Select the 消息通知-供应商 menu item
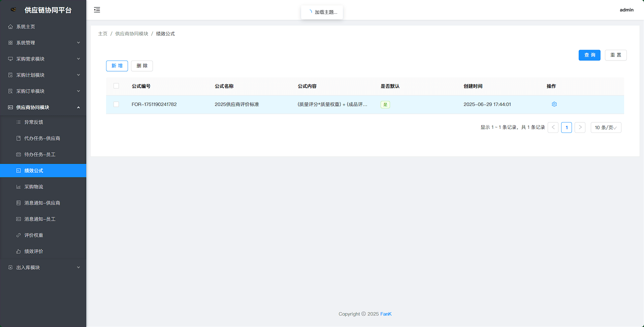This screenshot has width=644, height=327. coord(42,203)
